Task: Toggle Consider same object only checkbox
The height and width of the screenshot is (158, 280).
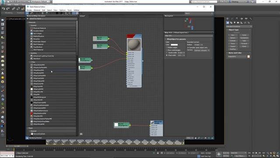Action: [188, 48]
